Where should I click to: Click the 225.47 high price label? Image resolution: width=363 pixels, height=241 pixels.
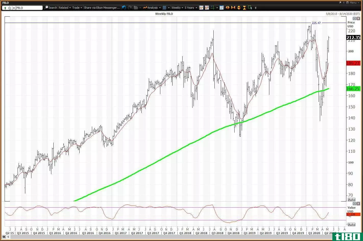tap(316, 23)
